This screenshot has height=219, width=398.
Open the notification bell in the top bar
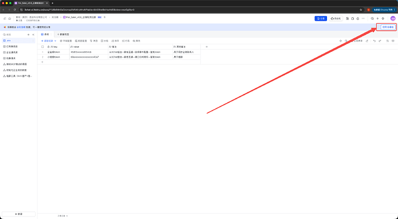pyautogui.click(x=358, y=18)
